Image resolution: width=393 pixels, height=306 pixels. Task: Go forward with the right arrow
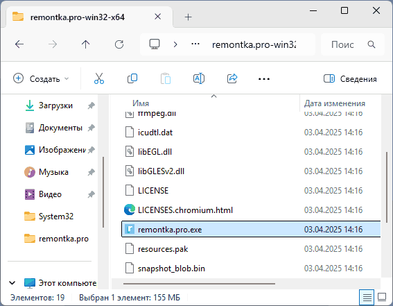53,44
